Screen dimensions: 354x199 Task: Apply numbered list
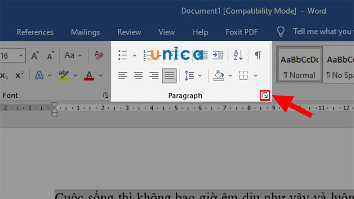click(148, 55)
